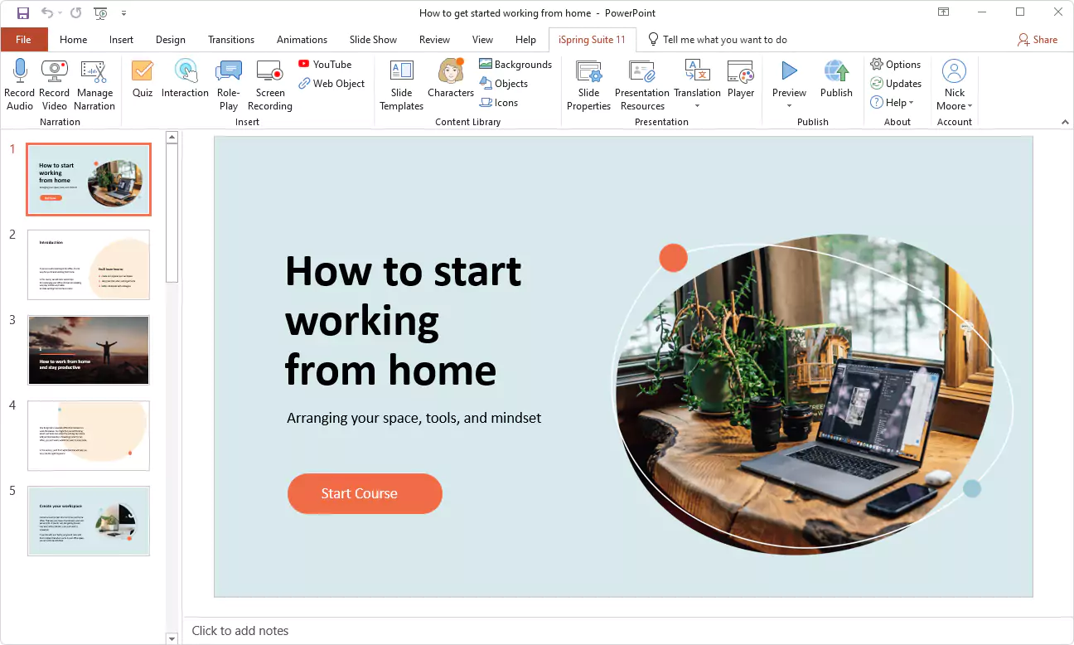Publish the presentation
This screenshot has width=1074, height=645.
[836, 79]
